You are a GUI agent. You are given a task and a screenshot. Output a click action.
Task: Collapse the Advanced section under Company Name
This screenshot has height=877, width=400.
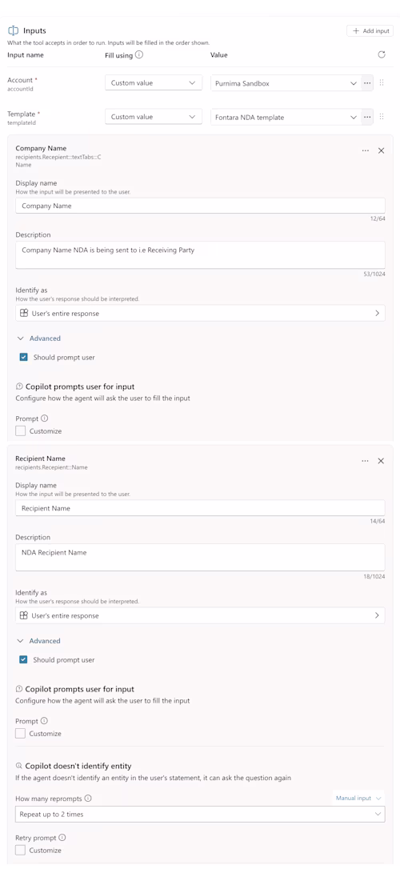39,338
